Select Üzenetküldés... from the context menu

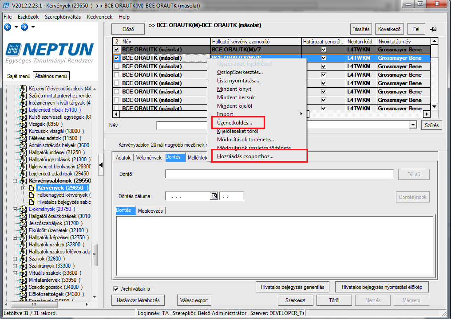pyautogui.click(x=234, y=123)
